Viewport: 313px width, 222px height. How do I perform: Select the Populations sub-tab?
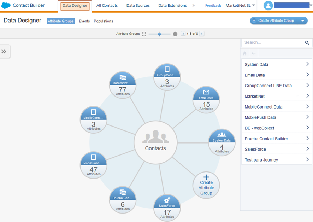pos(104,21)
